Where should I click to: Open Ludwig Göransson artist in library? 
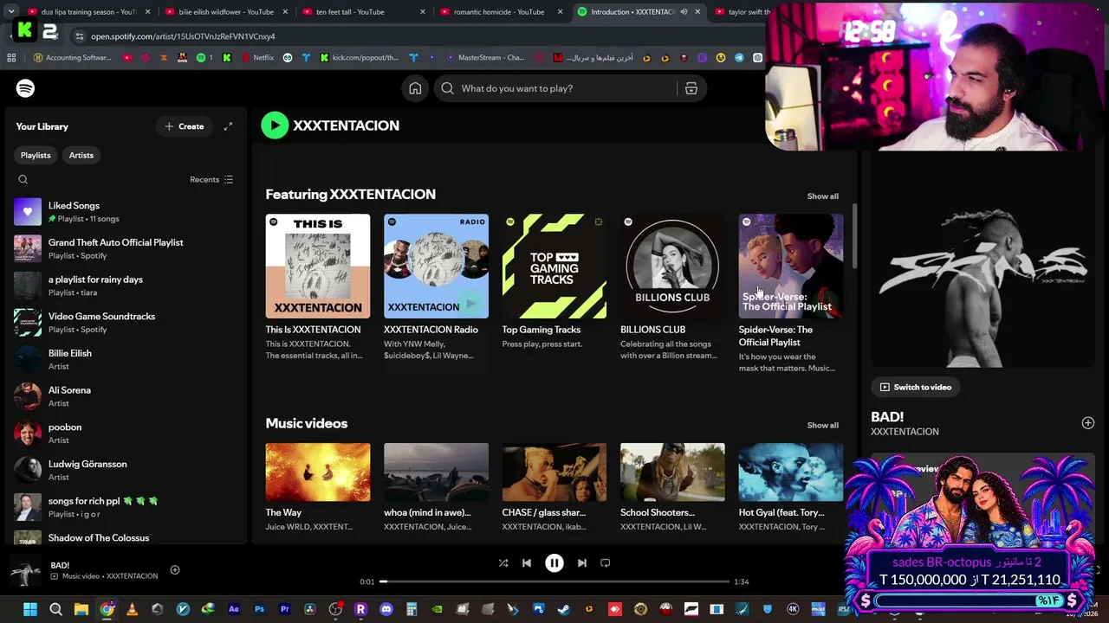coord(126,471)
